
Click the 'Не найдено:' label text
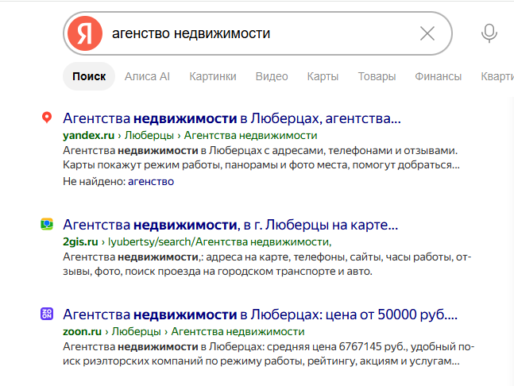(x=95, y=182)
